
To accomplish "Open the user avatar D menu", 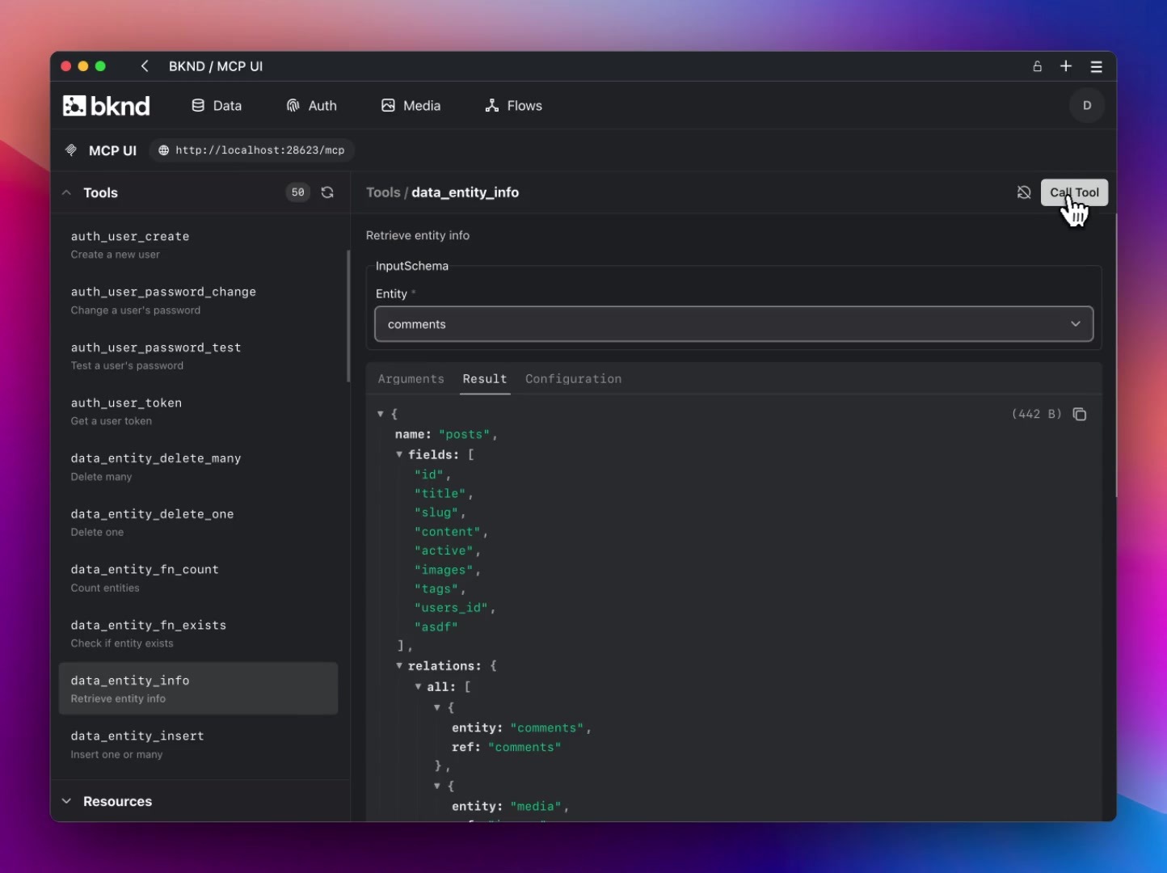I will 1086,106.
